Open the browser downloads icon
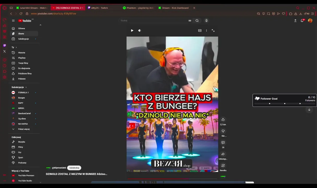Image resolution: width=317 pixels, height=188 pixels. [301, 14]
